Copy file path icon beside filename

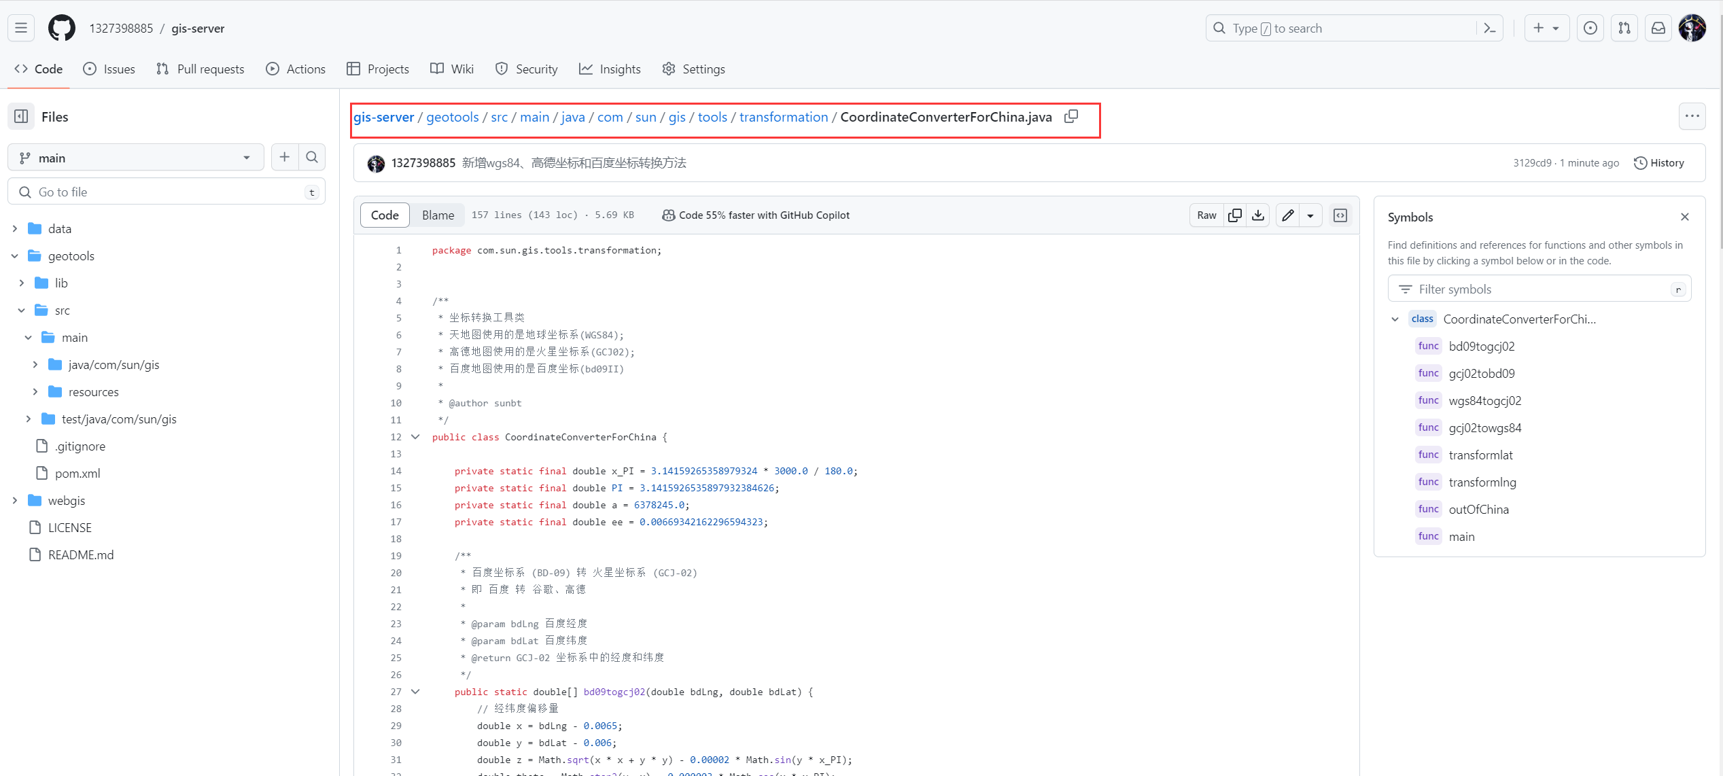point(1071,117)
